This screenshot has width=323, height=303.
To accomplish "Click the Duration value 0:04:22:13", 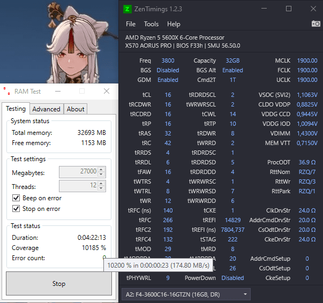I will pos(92,238).
